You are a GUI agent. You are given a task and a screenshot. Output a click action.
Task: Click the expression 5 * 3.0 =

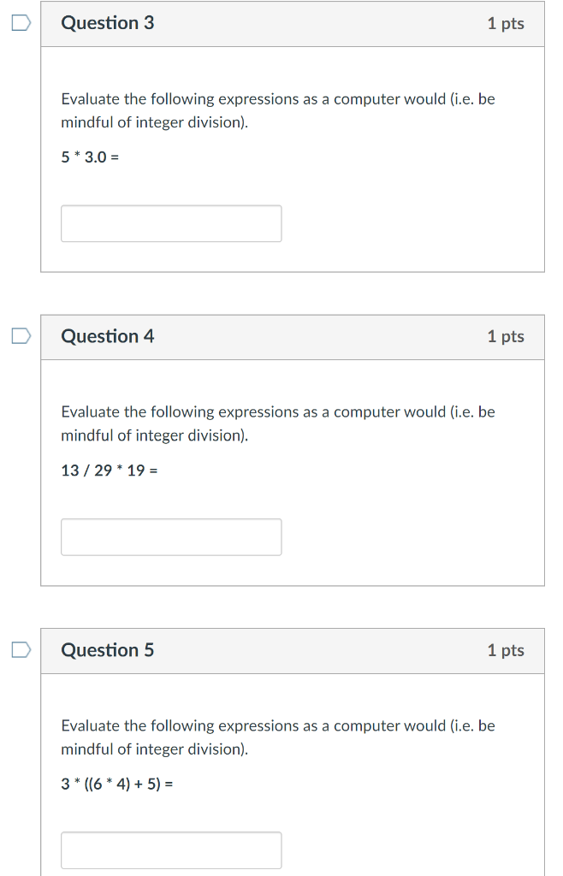pos(90,157)
